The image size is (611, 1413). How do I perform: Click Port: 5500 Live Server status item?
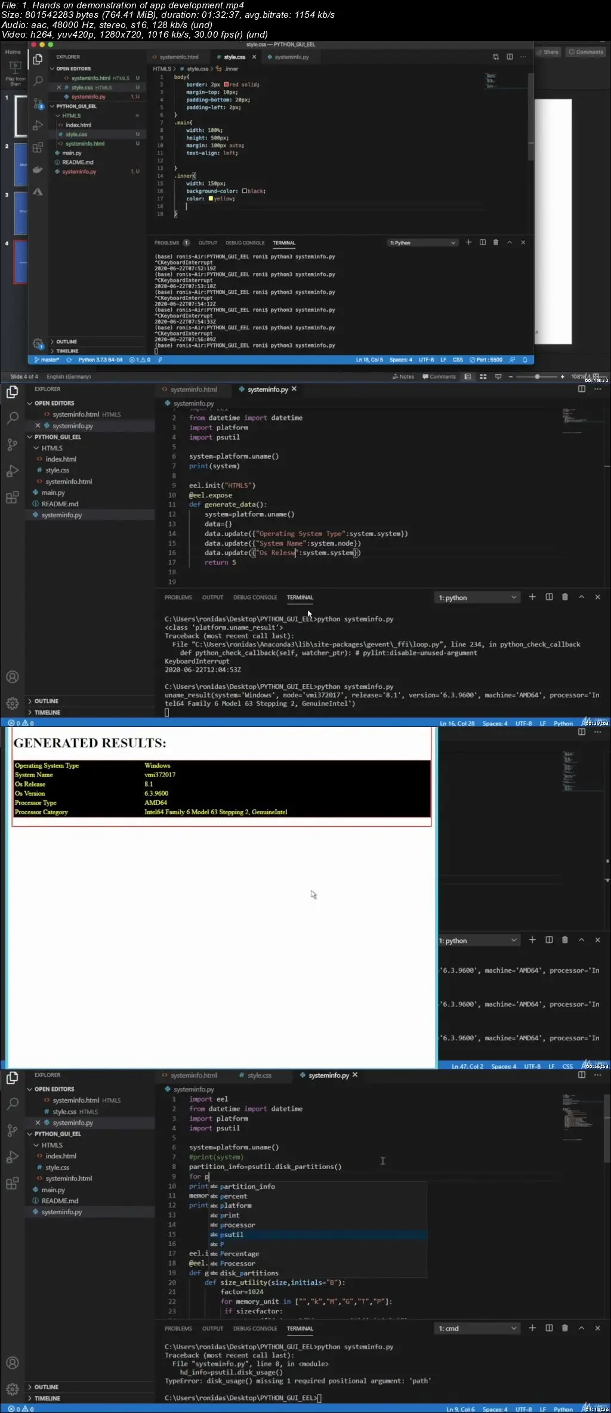(x=486, y=360)
